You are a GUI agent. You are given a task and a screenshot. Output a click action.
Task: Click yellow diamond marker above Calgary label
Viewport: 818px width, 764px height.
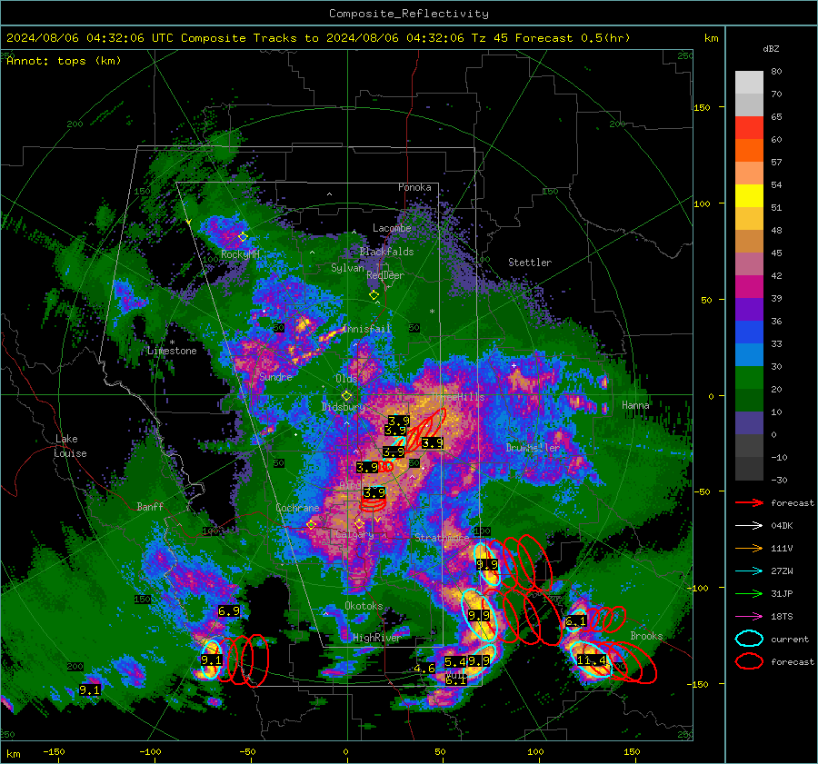pos(359,523)
